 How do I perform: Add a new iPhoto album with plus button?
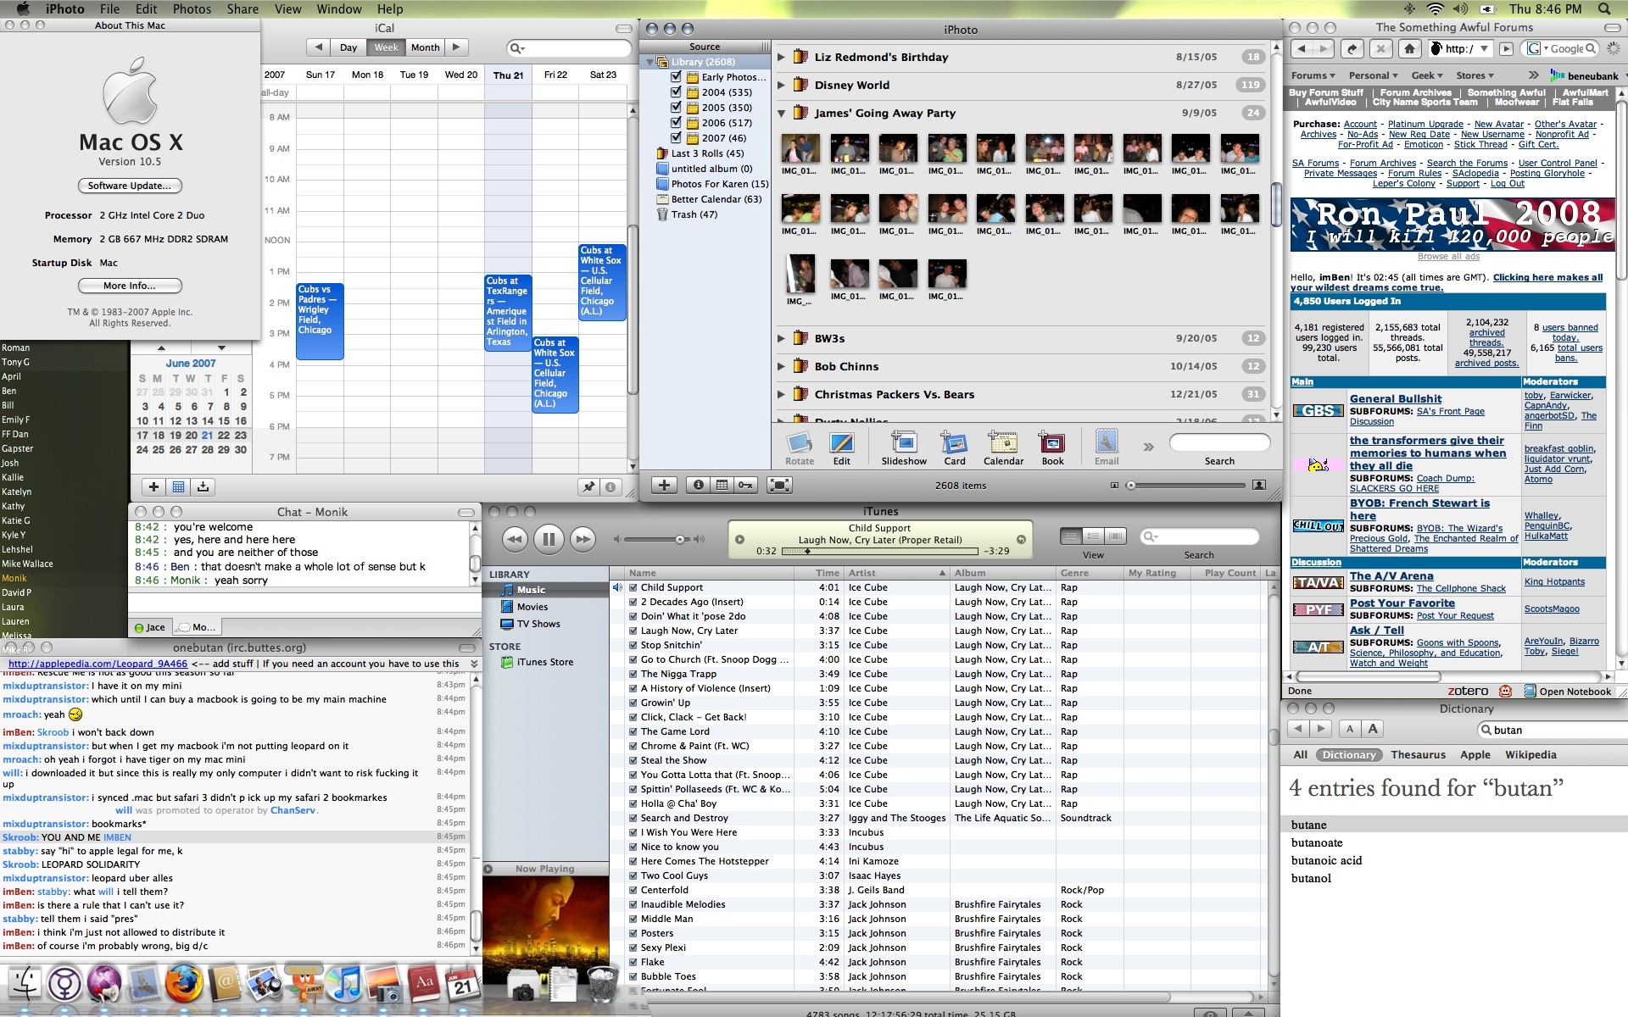pos(664,485)
